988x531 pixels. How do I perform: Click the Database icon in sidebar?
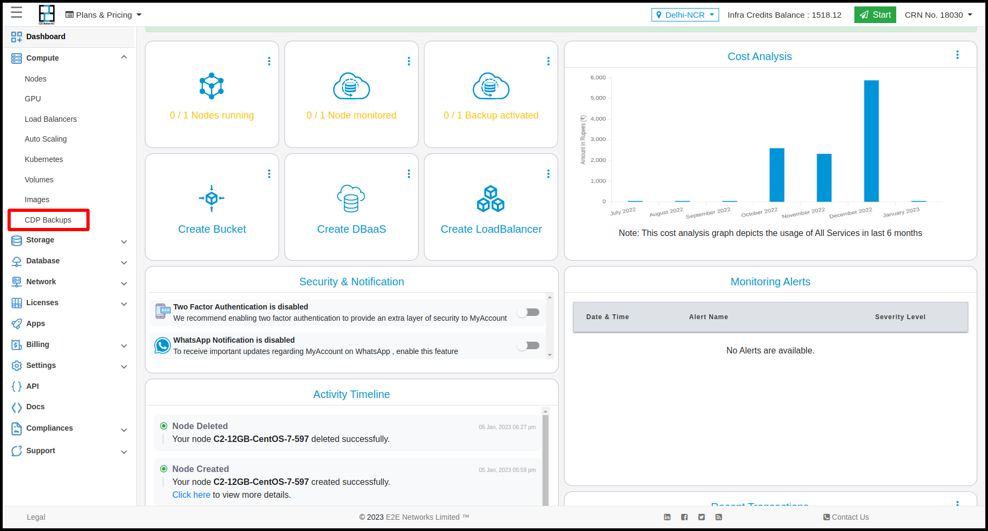(17, 261)
